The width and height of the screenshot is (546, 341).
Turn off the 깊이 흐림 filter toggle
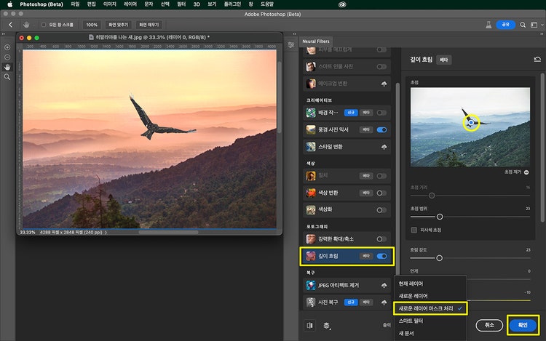(x=381, y=256)
